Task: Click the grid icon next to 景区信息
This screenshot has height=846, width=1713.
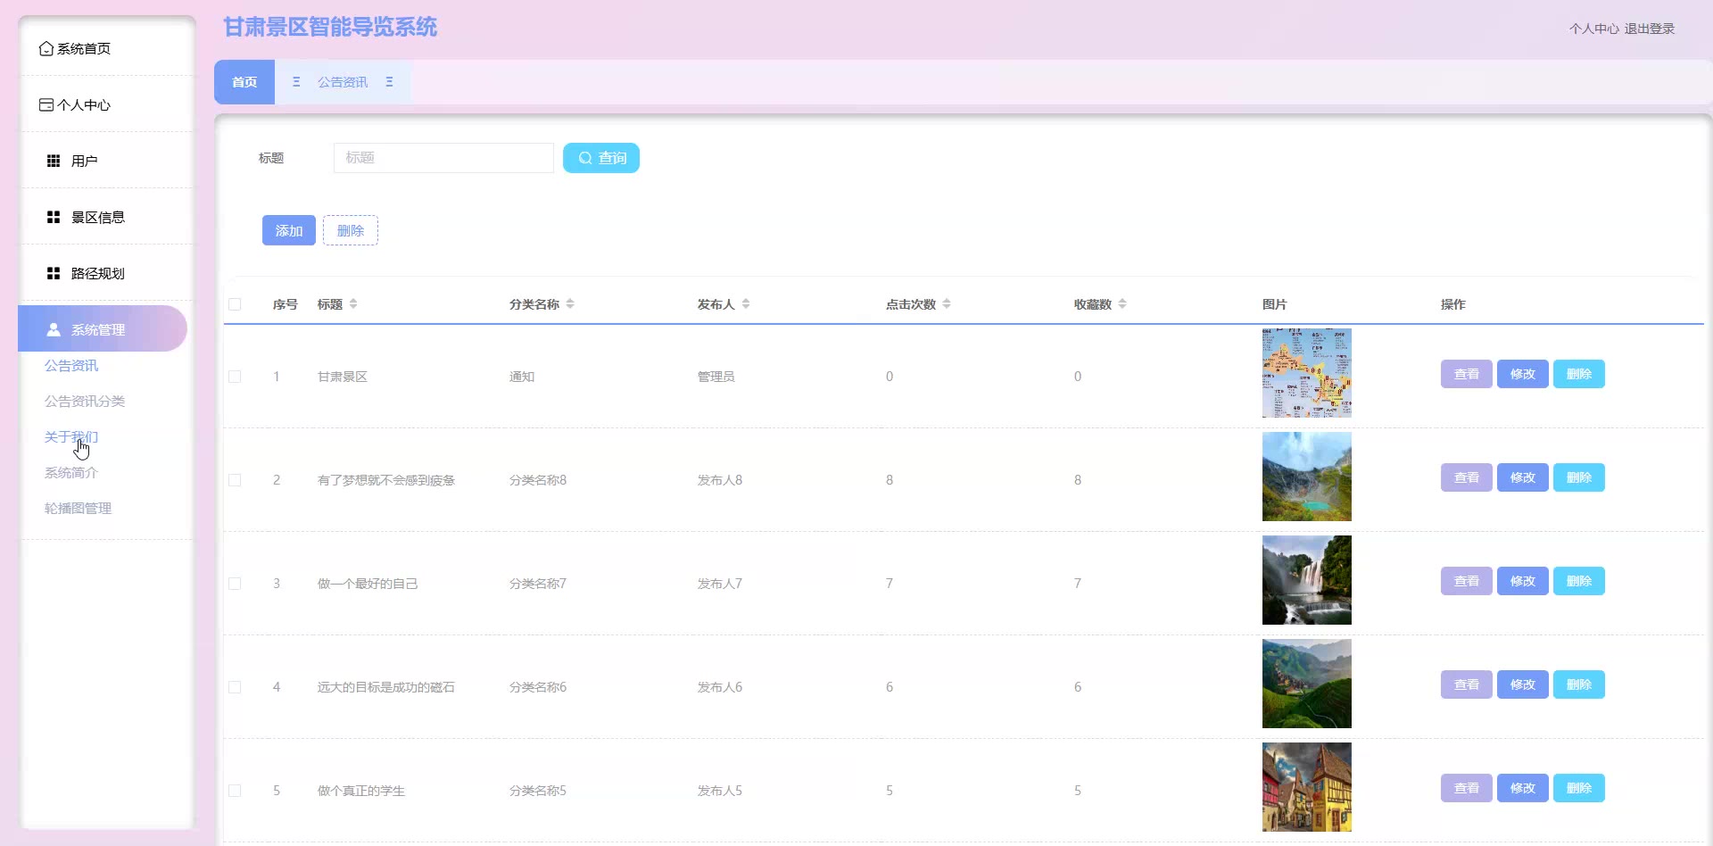Action: tap(54, 218)
